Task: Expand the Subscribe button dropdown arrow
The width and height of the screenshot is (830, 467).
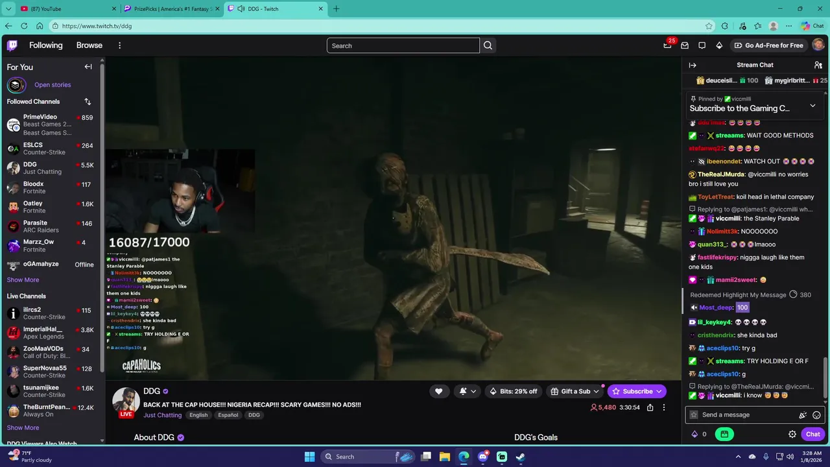Action: pos(659,391)
